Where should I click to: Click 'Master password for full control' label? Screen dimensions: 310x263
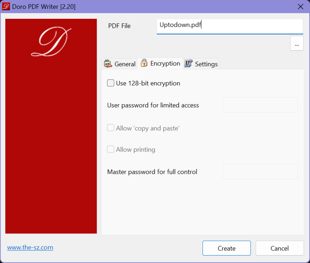point(152,172)
